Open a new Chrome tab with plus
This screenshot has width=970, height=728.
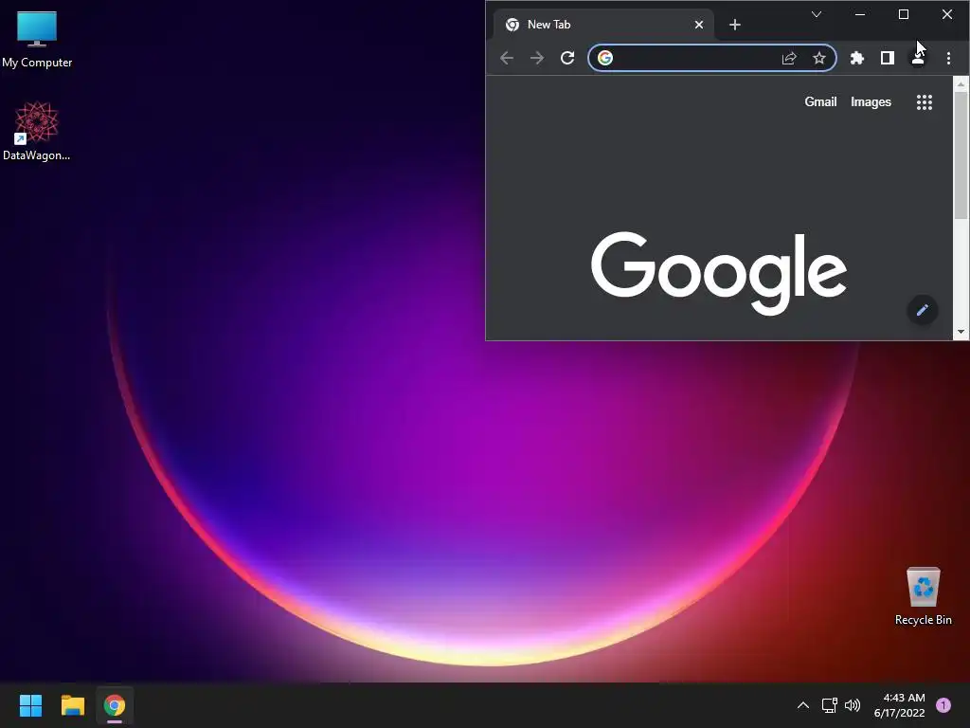pyautogui.click(x=734, y=25)
